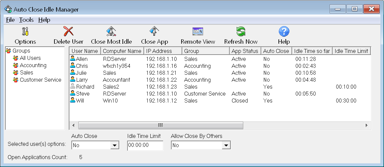Image resolution: width=384 pixels, height=167 pixels.
Task: Click Allen's idle time 00:11:28
Action: [x=306, y=59]
